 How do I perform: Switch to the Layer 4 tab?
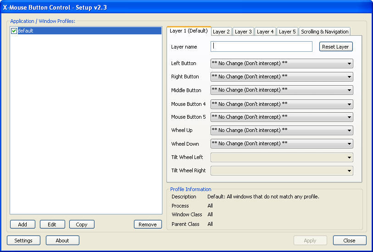(x=265, y=32)
